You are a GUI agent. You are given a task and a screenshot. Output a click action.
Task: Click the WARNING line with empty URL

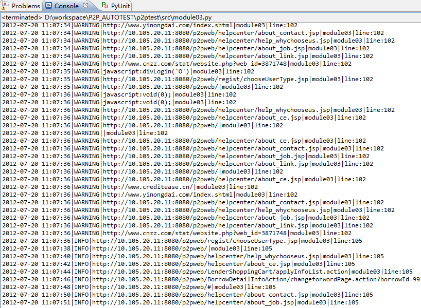(x=85, y=133)
